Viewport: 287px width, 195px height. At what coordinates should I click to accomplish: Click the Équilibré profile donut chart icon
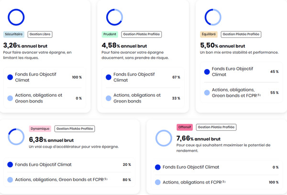[x=213, y=17]
